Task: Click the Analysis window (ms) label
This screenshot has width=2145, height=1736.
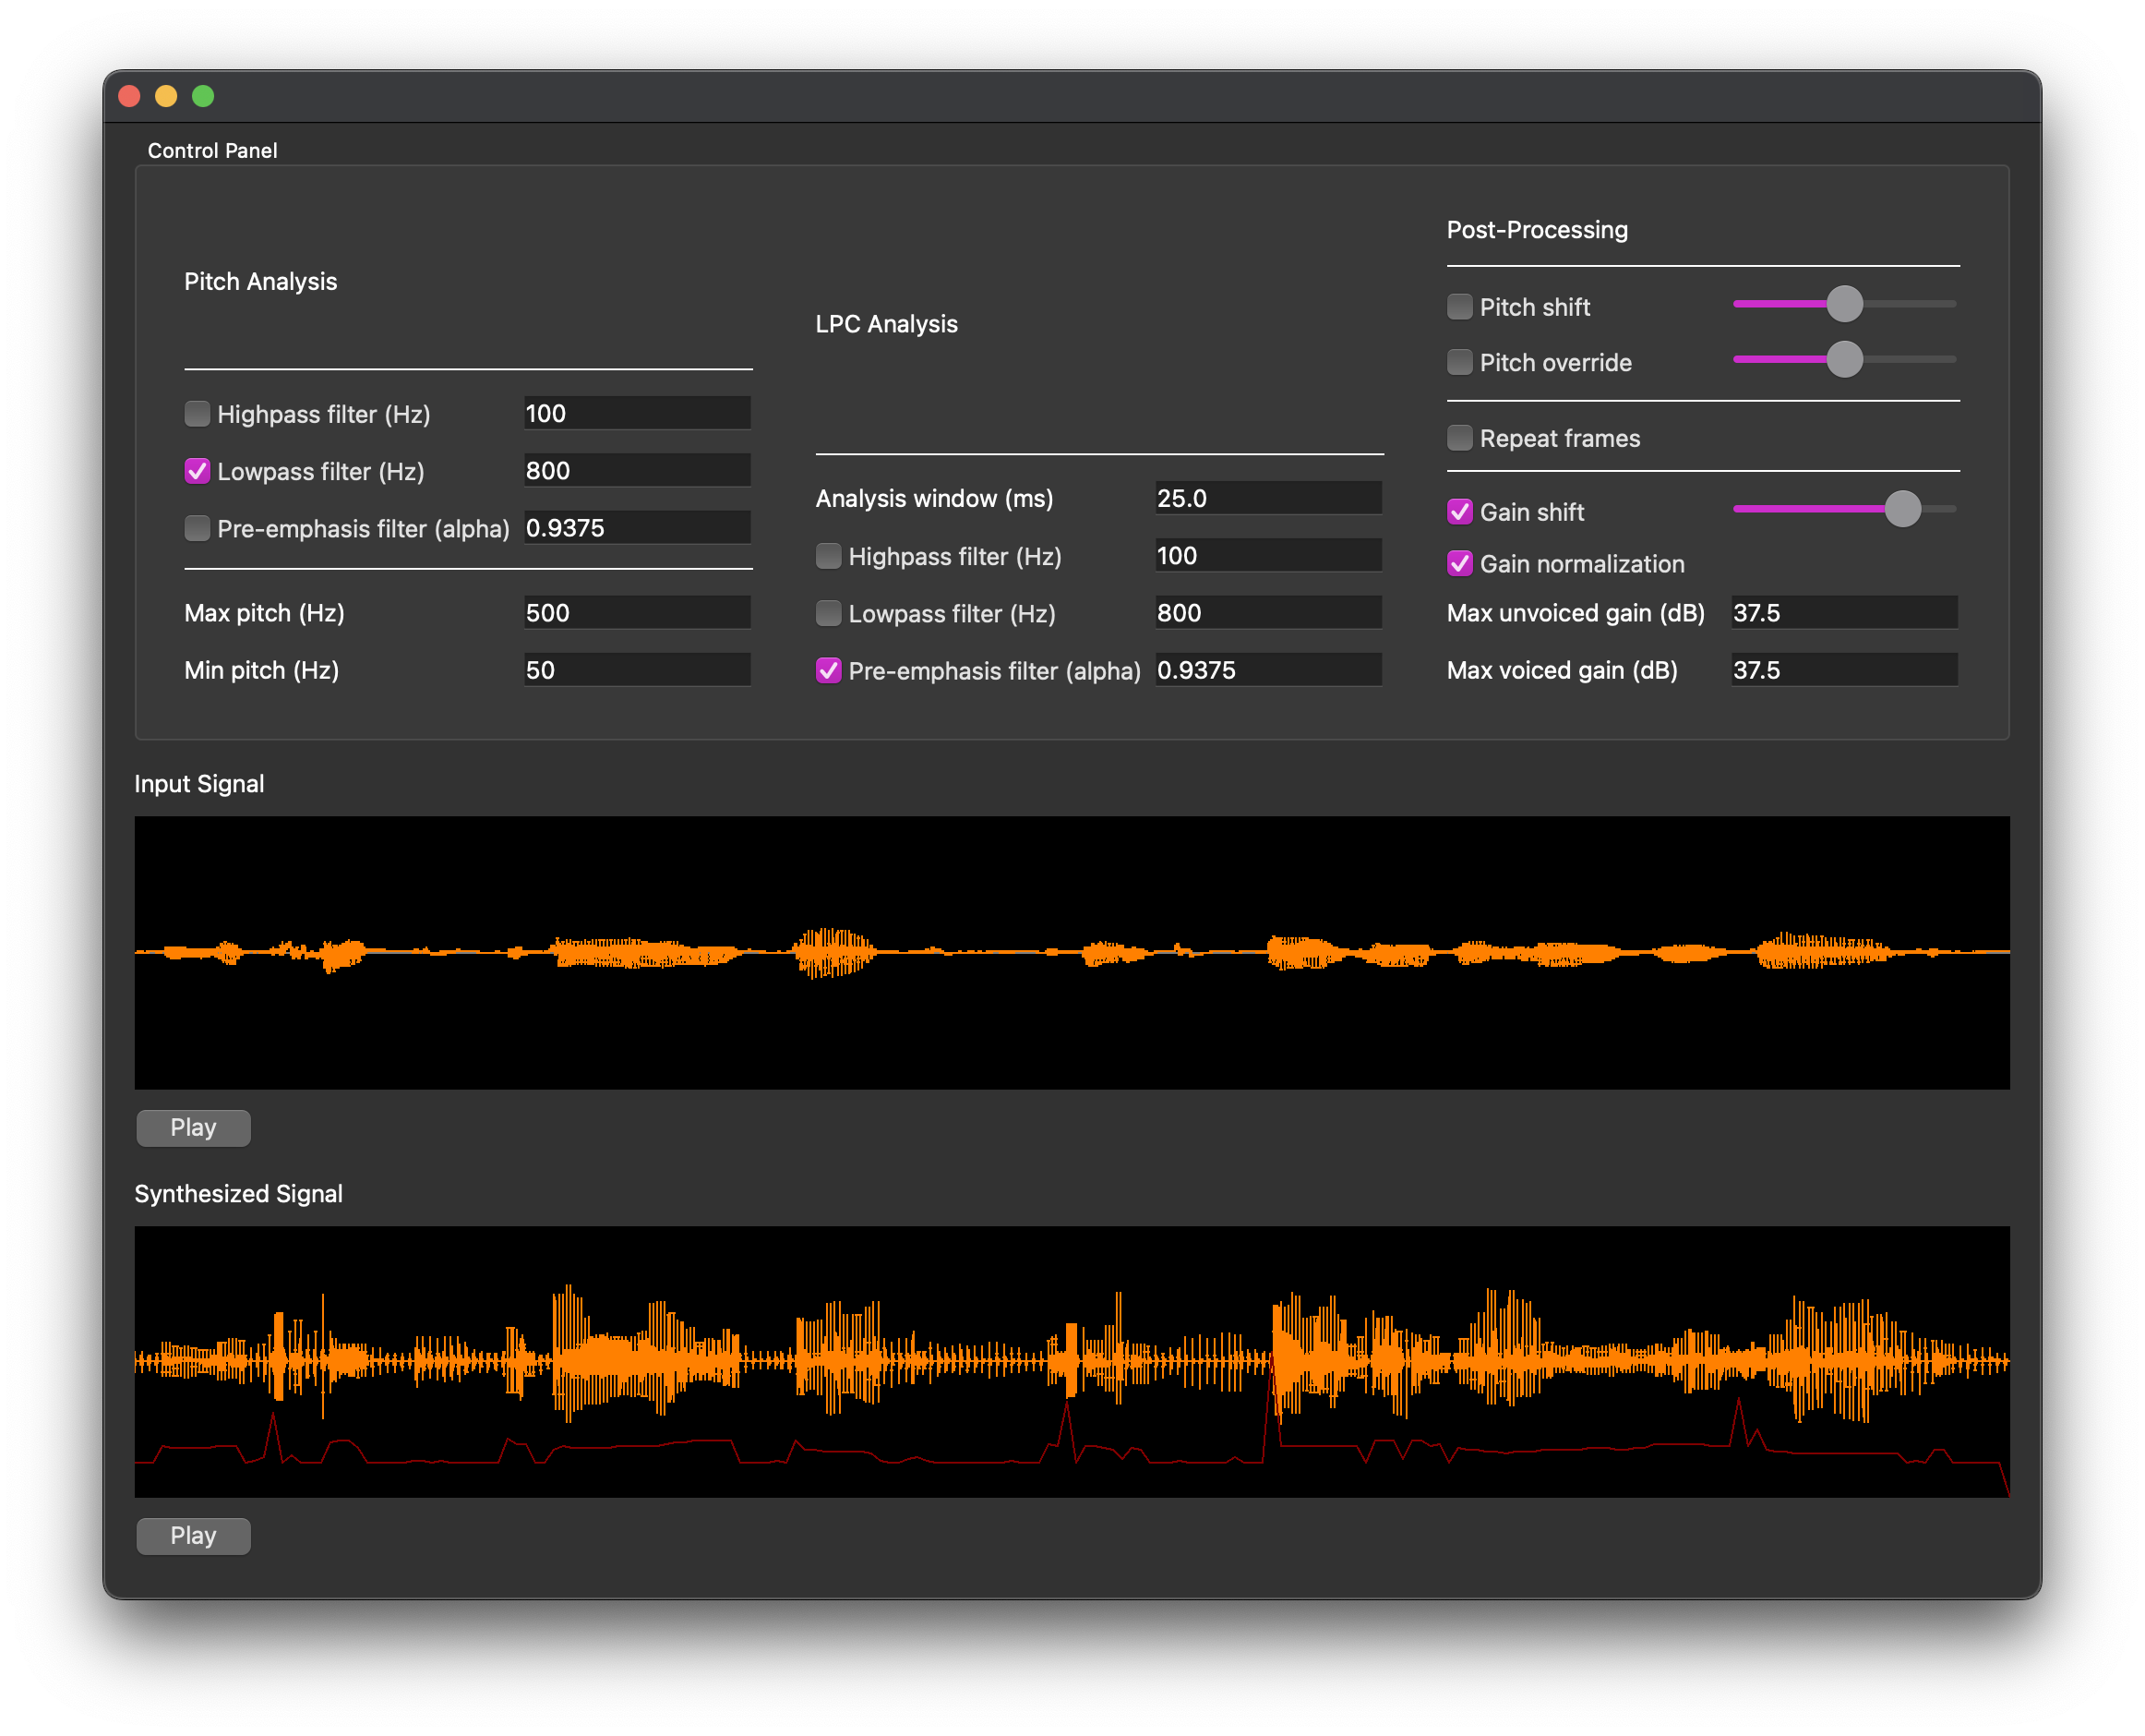Action: click(935, 498)
